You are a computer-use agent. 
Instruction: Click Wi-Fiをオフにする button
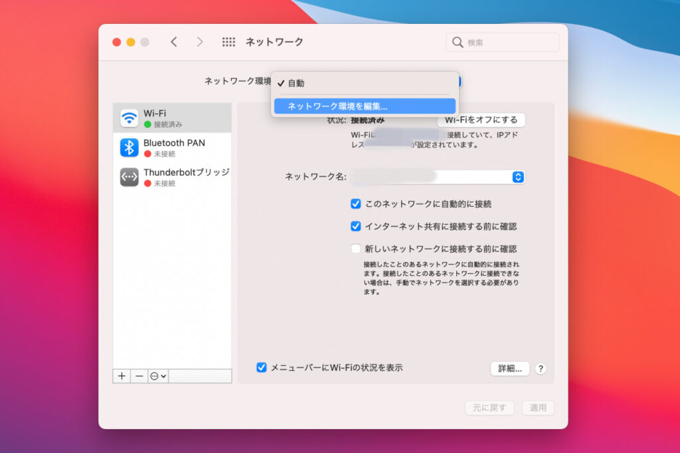tap(481, 120)
